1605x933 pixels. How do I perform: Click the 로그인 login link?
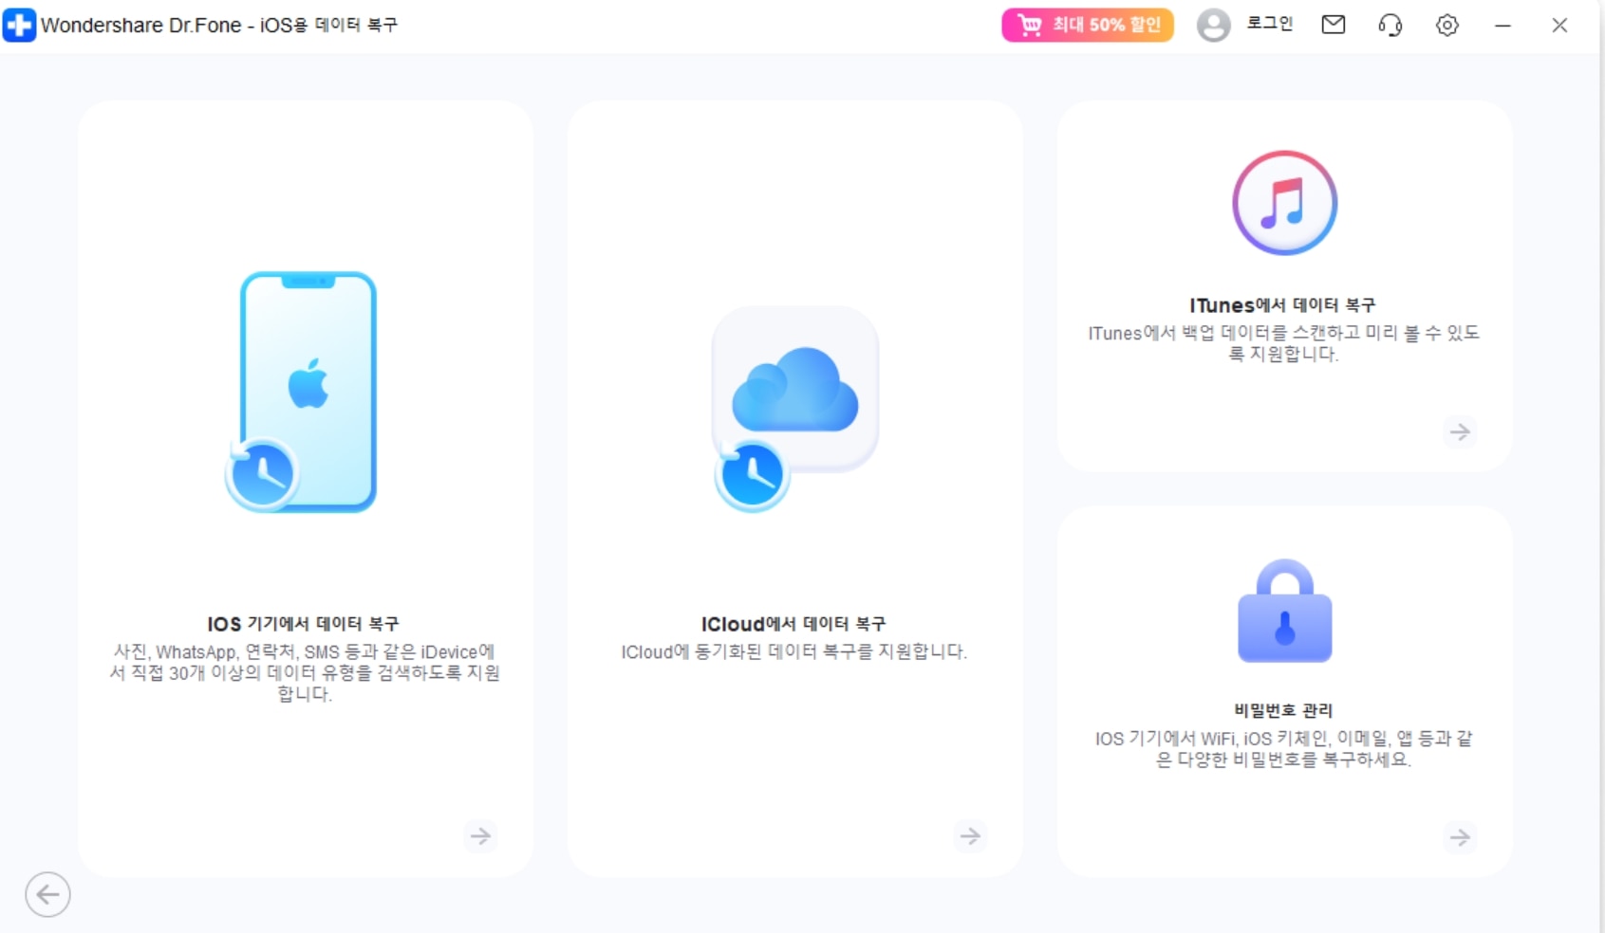point(1270,24)
